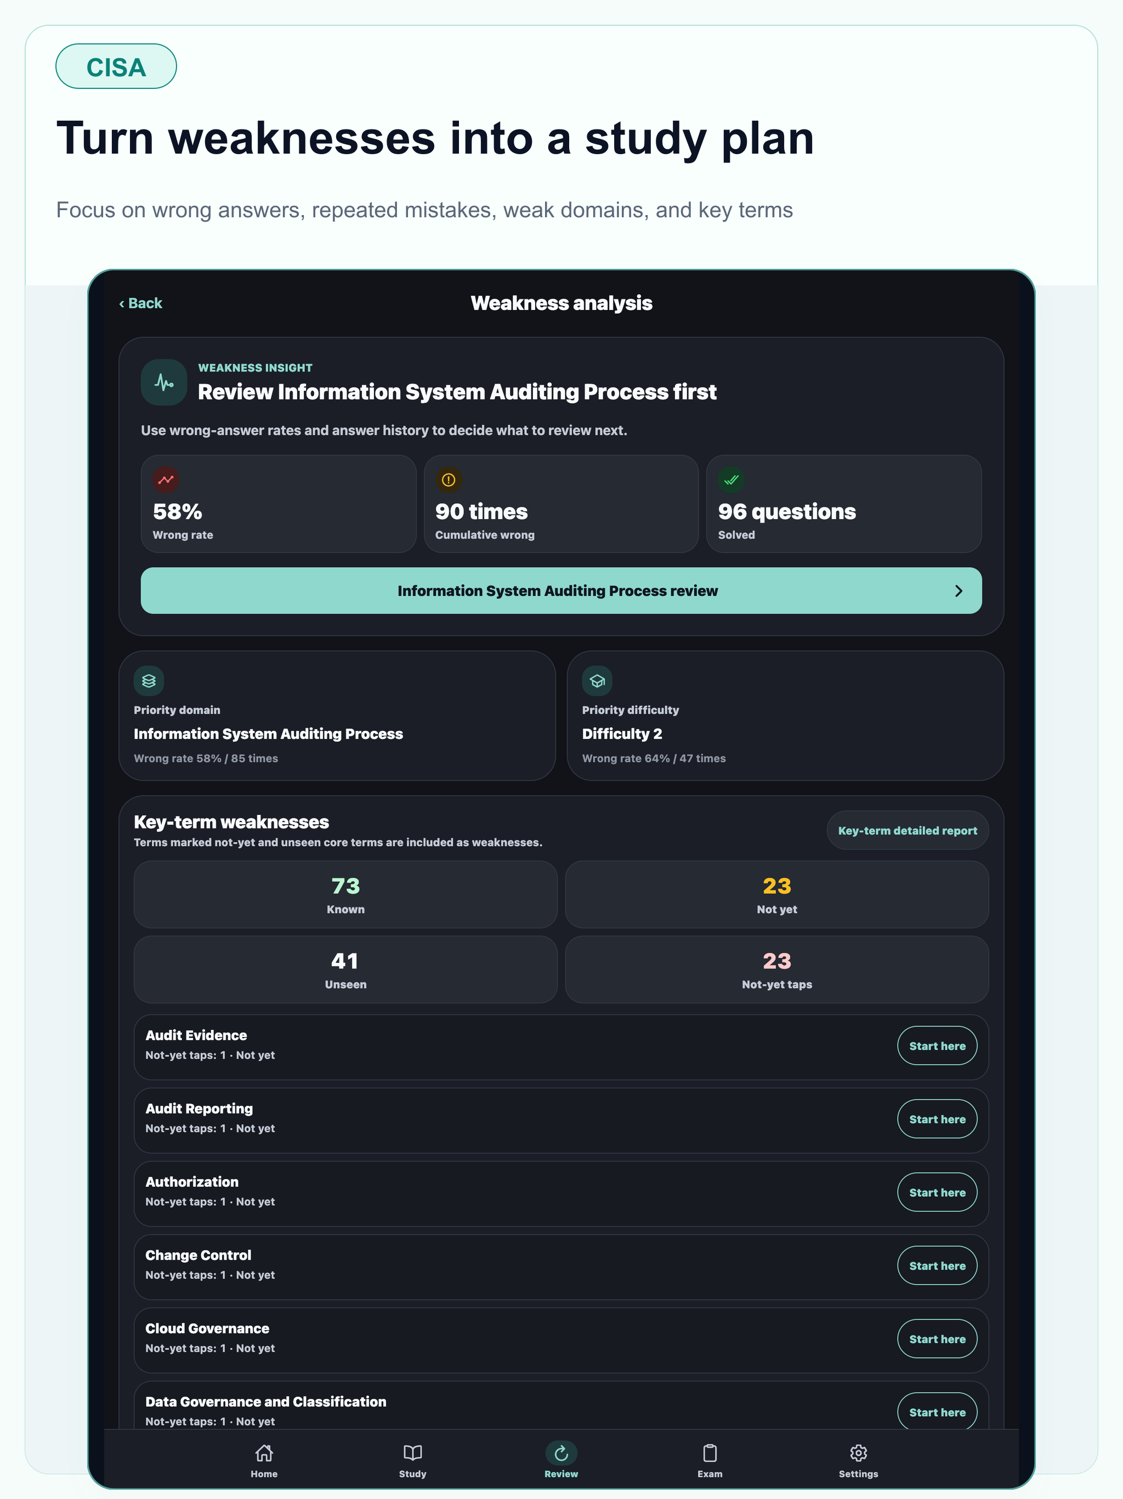
Task: Click the chevron arrow on review button
Action: pyautogui.click(x=958, y=591)
